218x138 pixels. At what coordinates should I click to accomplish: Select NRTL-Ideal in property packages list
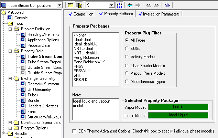pyautogui.click(x=83, y=49)
